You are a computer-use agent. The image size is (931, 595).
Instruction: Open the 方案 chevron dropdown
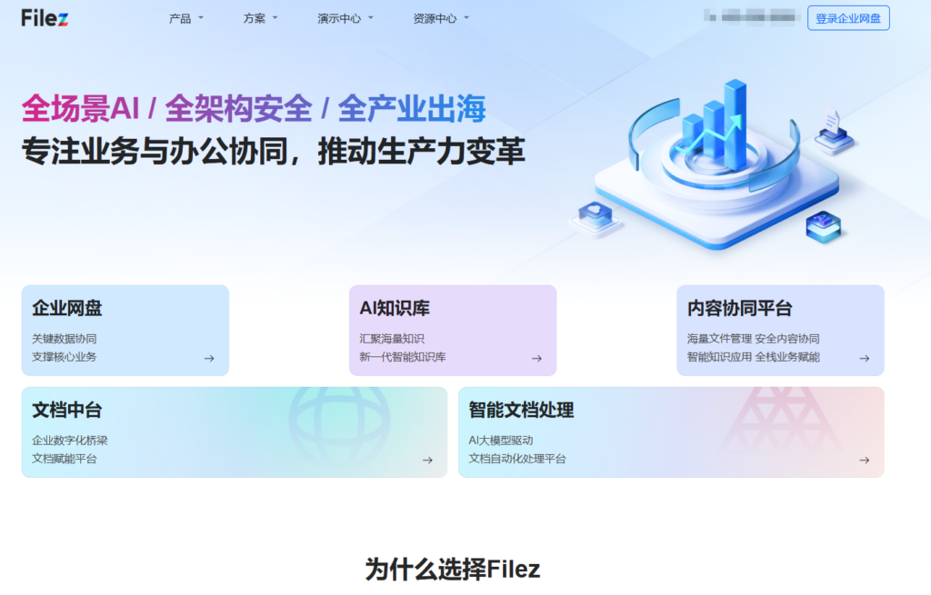274,17
